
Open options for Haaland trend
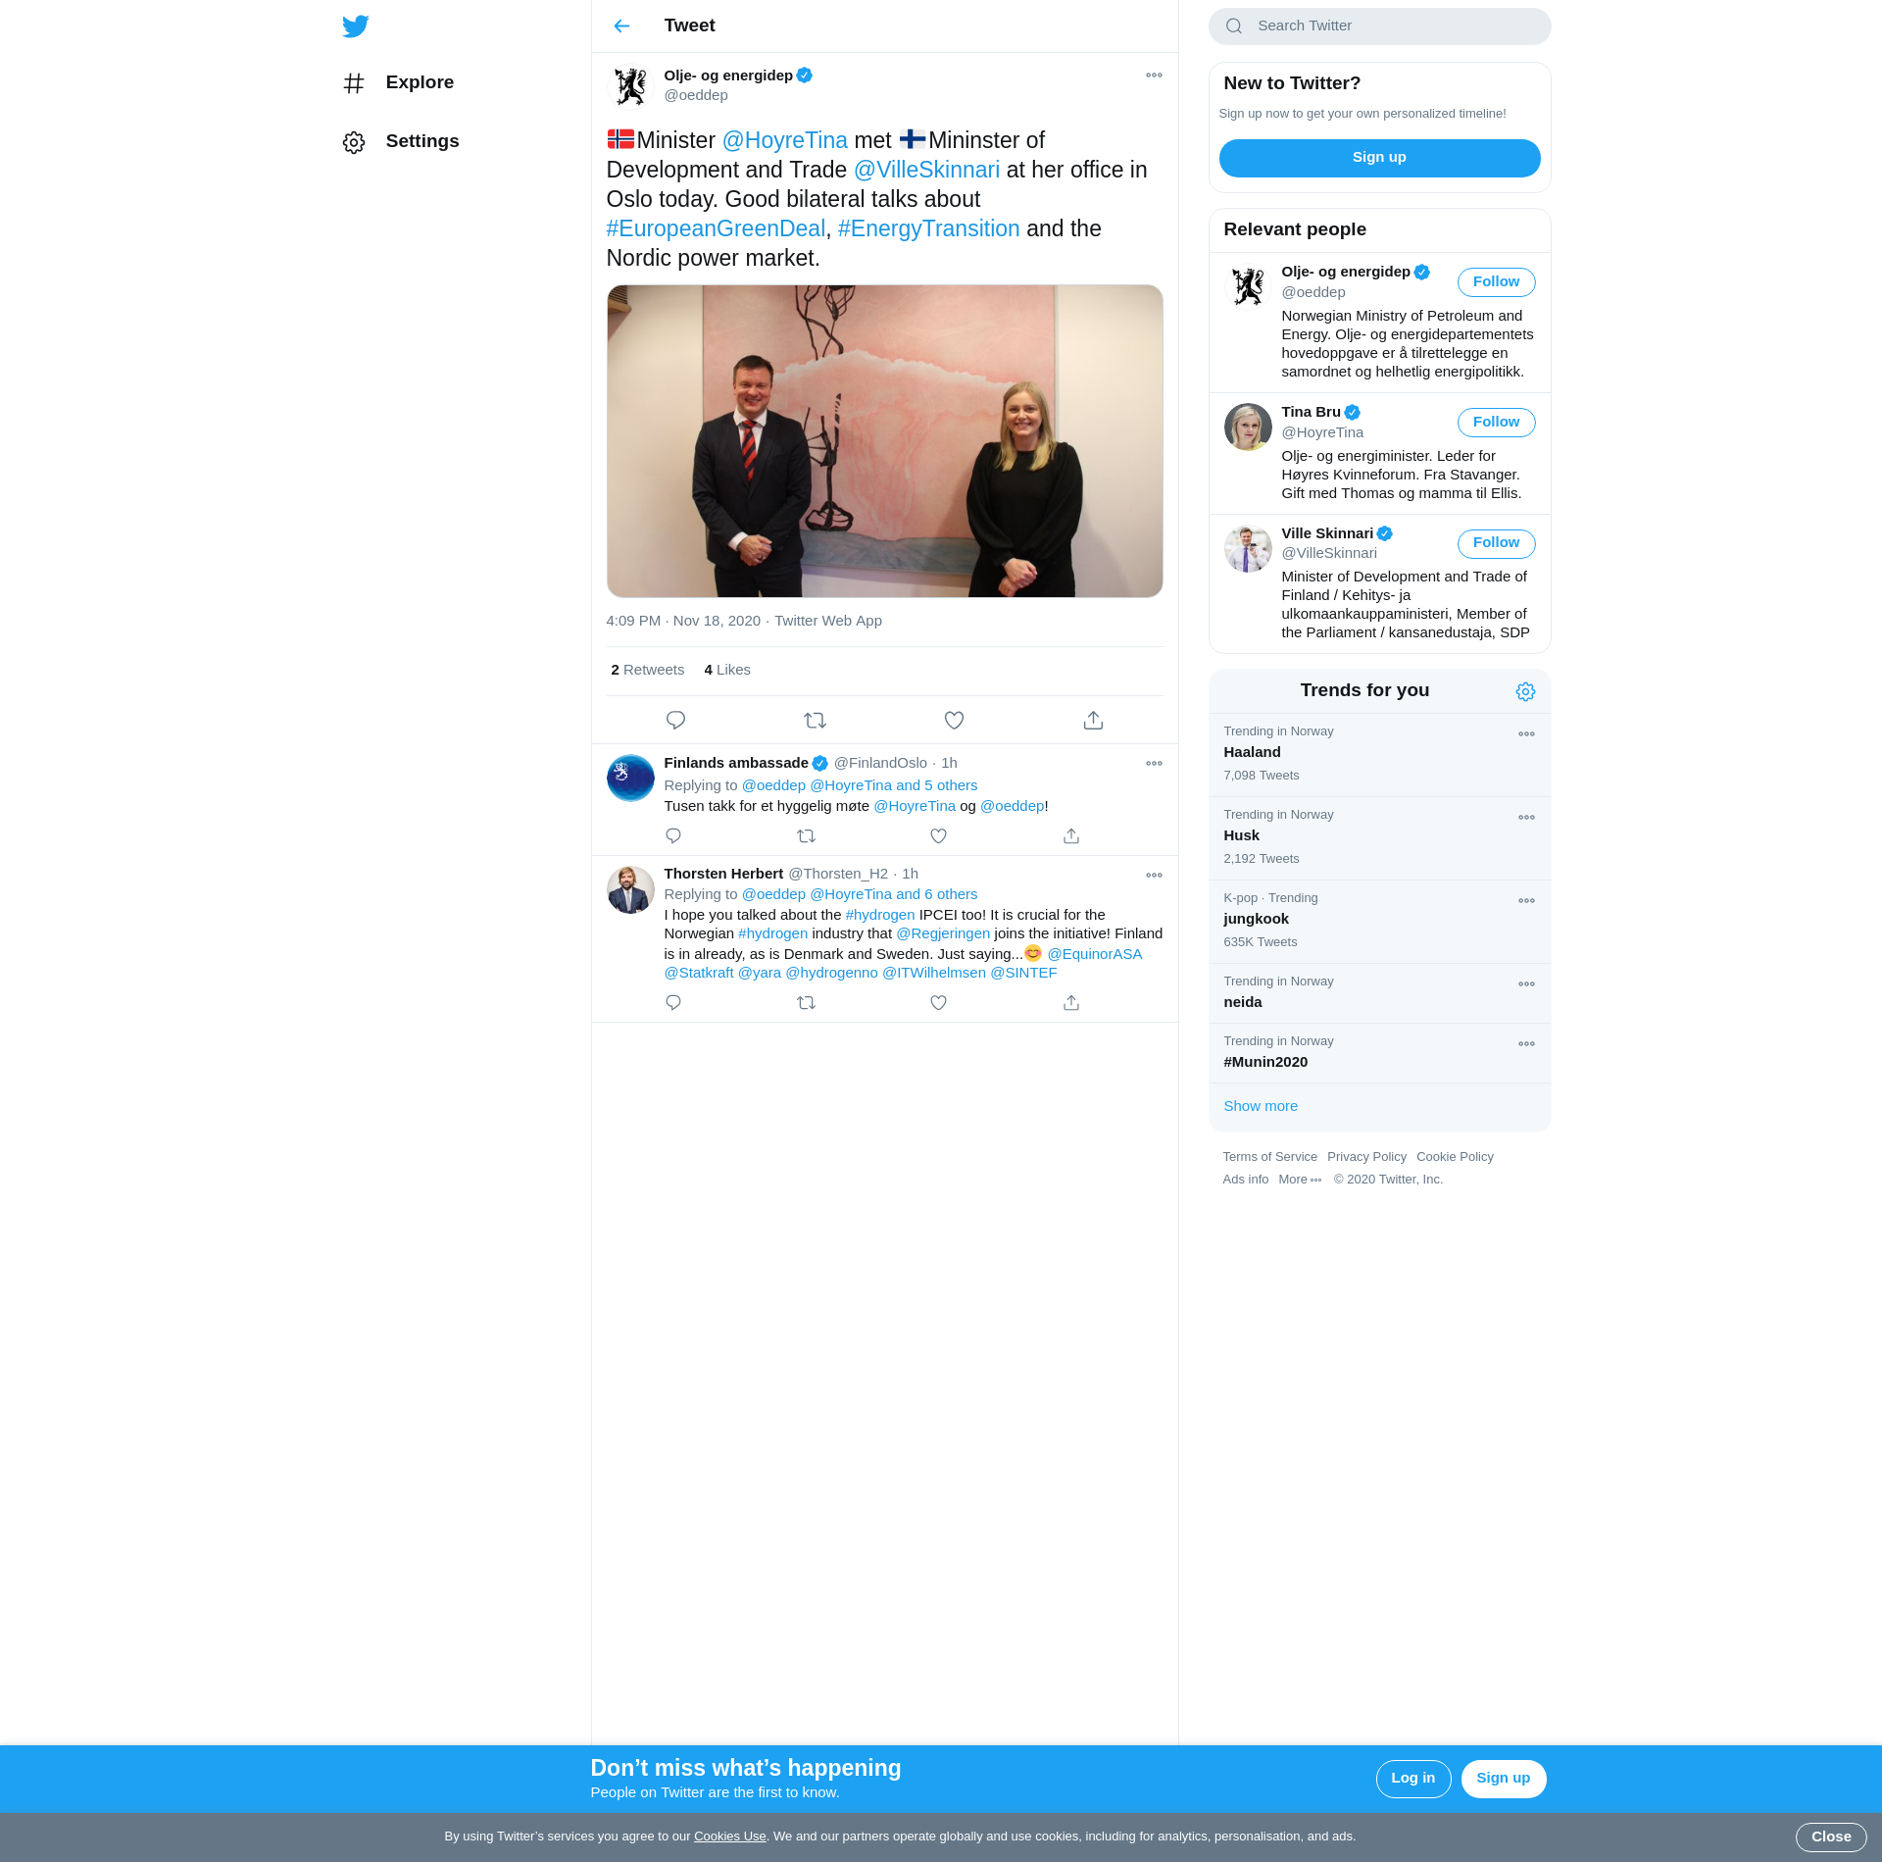pyautogui.click(x=1526, y=734)
